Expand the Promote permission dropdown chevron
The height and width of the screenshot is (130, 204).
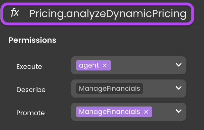pyautogui.click(x=179, y=111)
